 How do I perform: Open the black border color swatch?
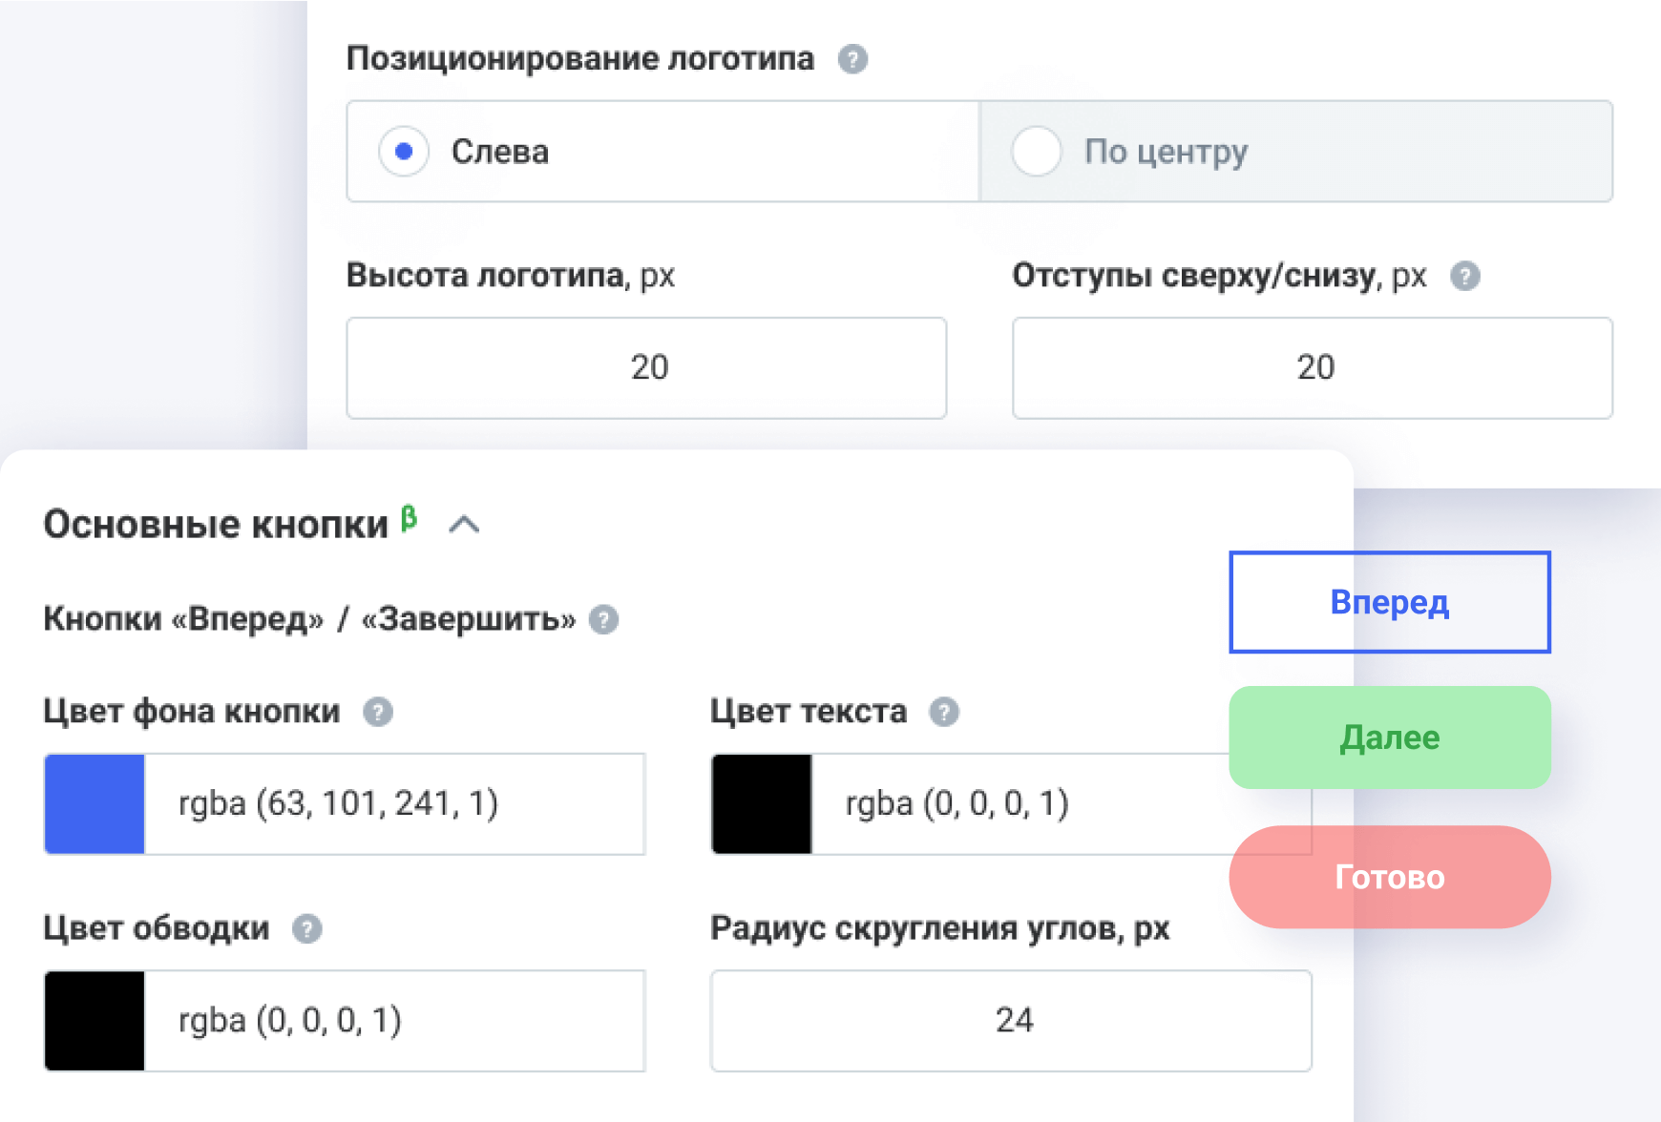95,1021
